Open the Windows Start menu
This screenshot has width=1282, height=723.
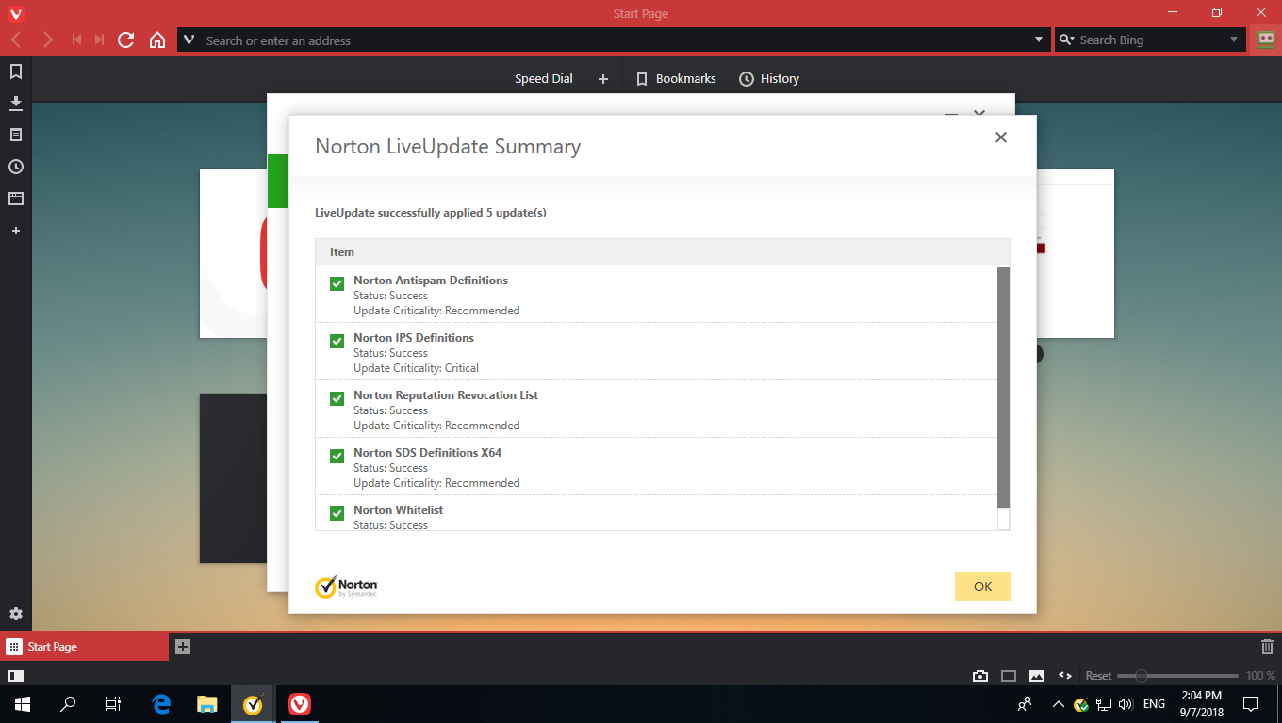[22, 704]
